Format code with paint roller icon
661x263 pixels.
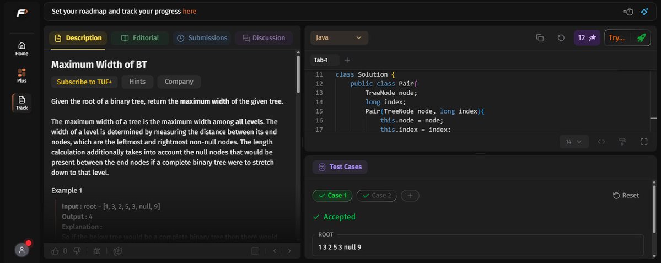click(622, 142)
